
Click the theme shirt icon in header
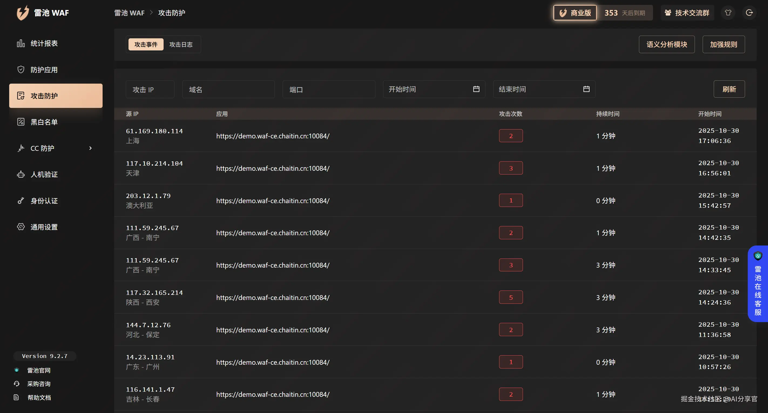click(728, 13)
